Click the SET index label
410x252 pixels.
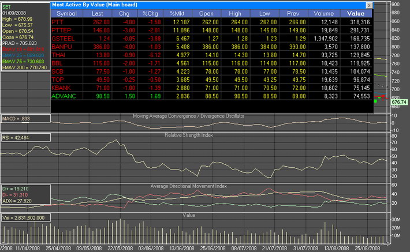(6, 7)
